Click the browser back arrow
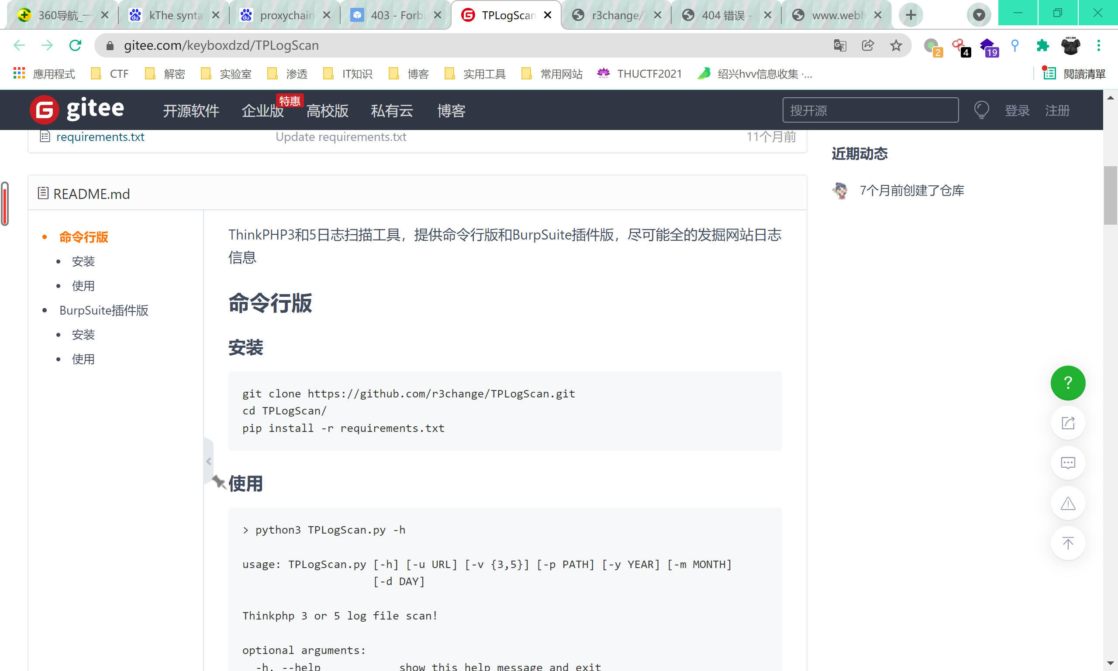Viewport: 1118px width, 671px height. coord(20,45)
